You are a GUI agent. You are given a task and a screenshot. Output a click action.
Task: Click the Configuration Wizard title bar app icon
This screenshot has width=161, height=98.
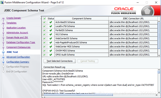[2, 2]
